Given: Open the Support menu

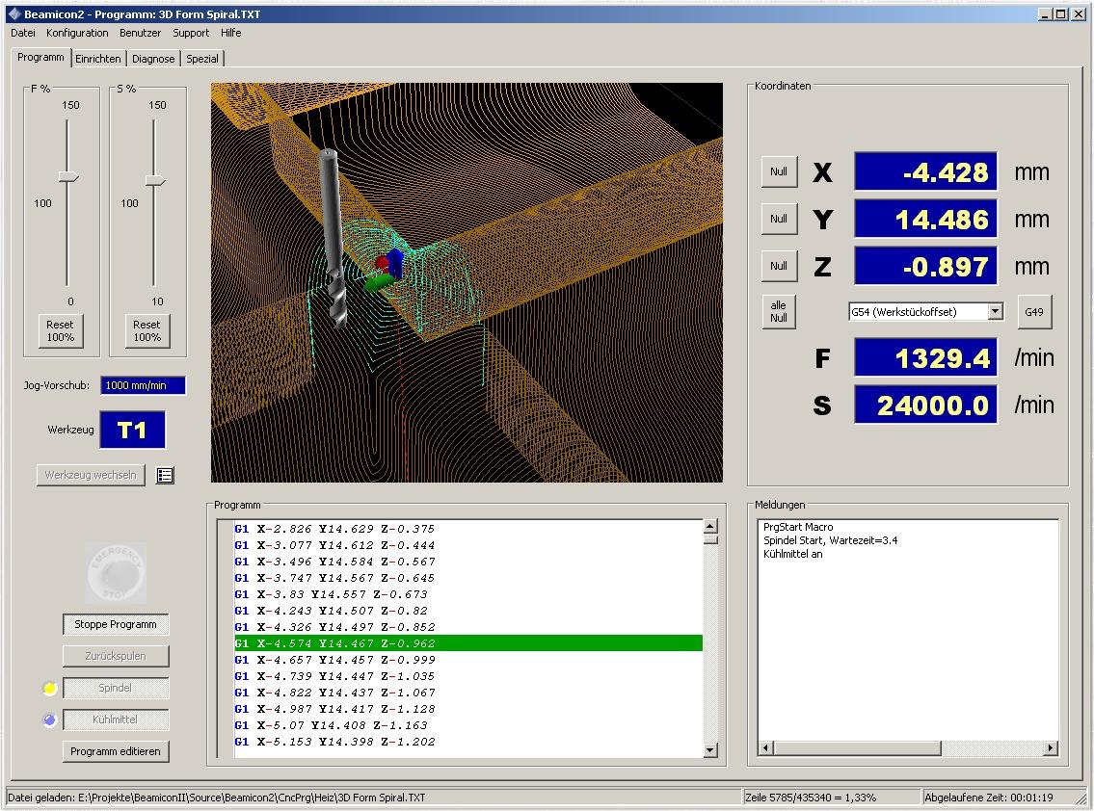Looking at the screenshot, I should click(x=191, y=33).
